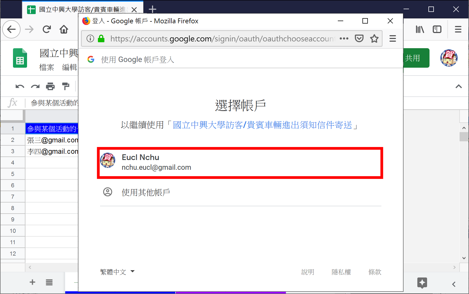The image size is (469, 294).
Task: Save the page to Pocket
Action: [x=359, y=39]
